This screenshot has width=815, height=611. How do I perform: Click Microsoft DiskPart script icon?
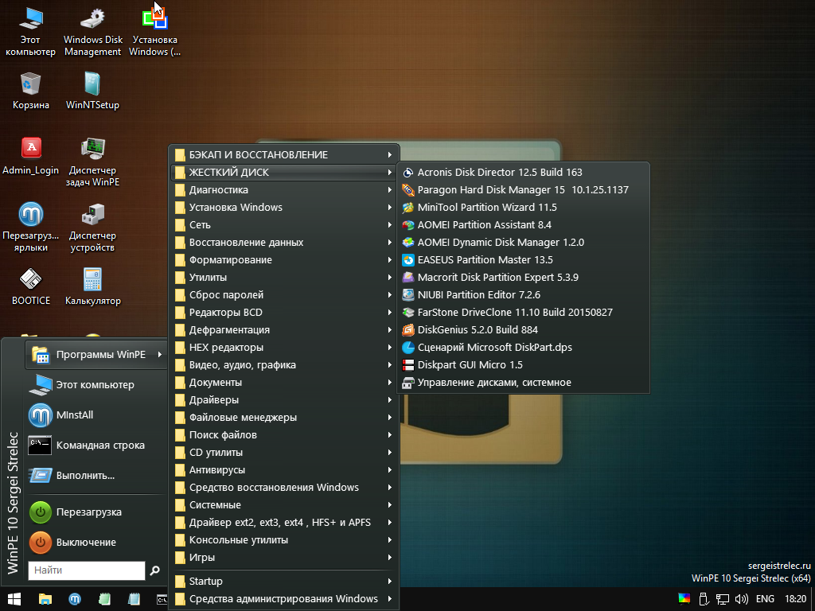408,348
